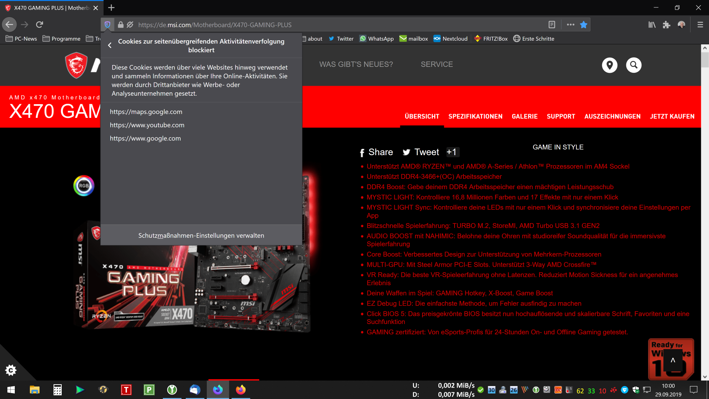This screenshot has width=709, height=399.
Task: Click the URL address bar field
Action: coord(332,25)
